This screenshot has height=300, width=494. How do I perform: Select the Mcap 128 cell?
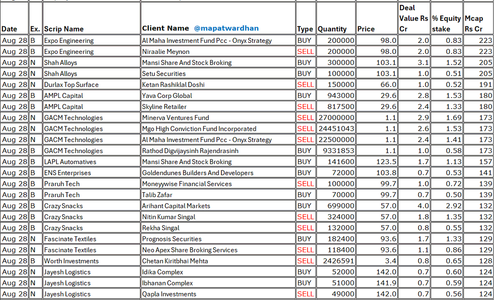pyautogui.click(x=478, y=261)
